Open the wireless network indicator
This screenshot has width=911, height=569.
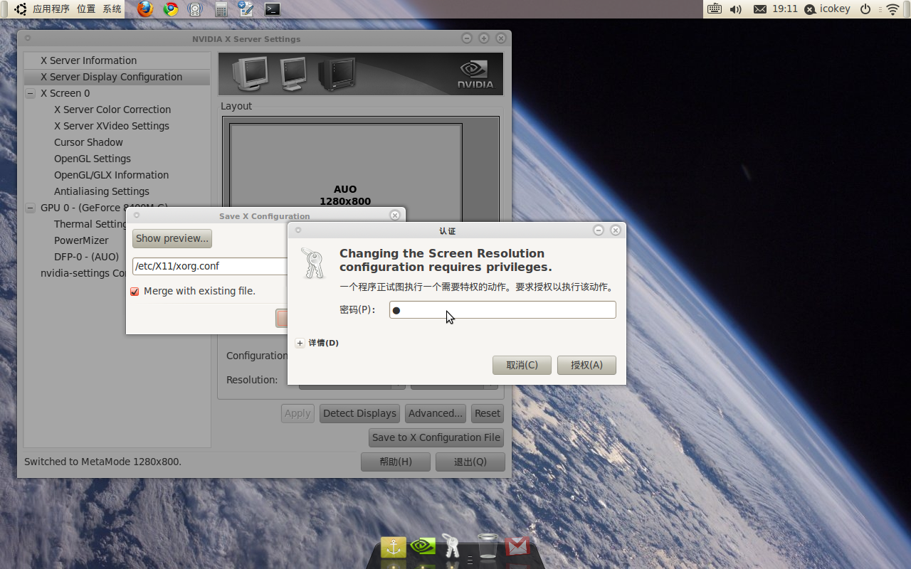coord(892,9)
